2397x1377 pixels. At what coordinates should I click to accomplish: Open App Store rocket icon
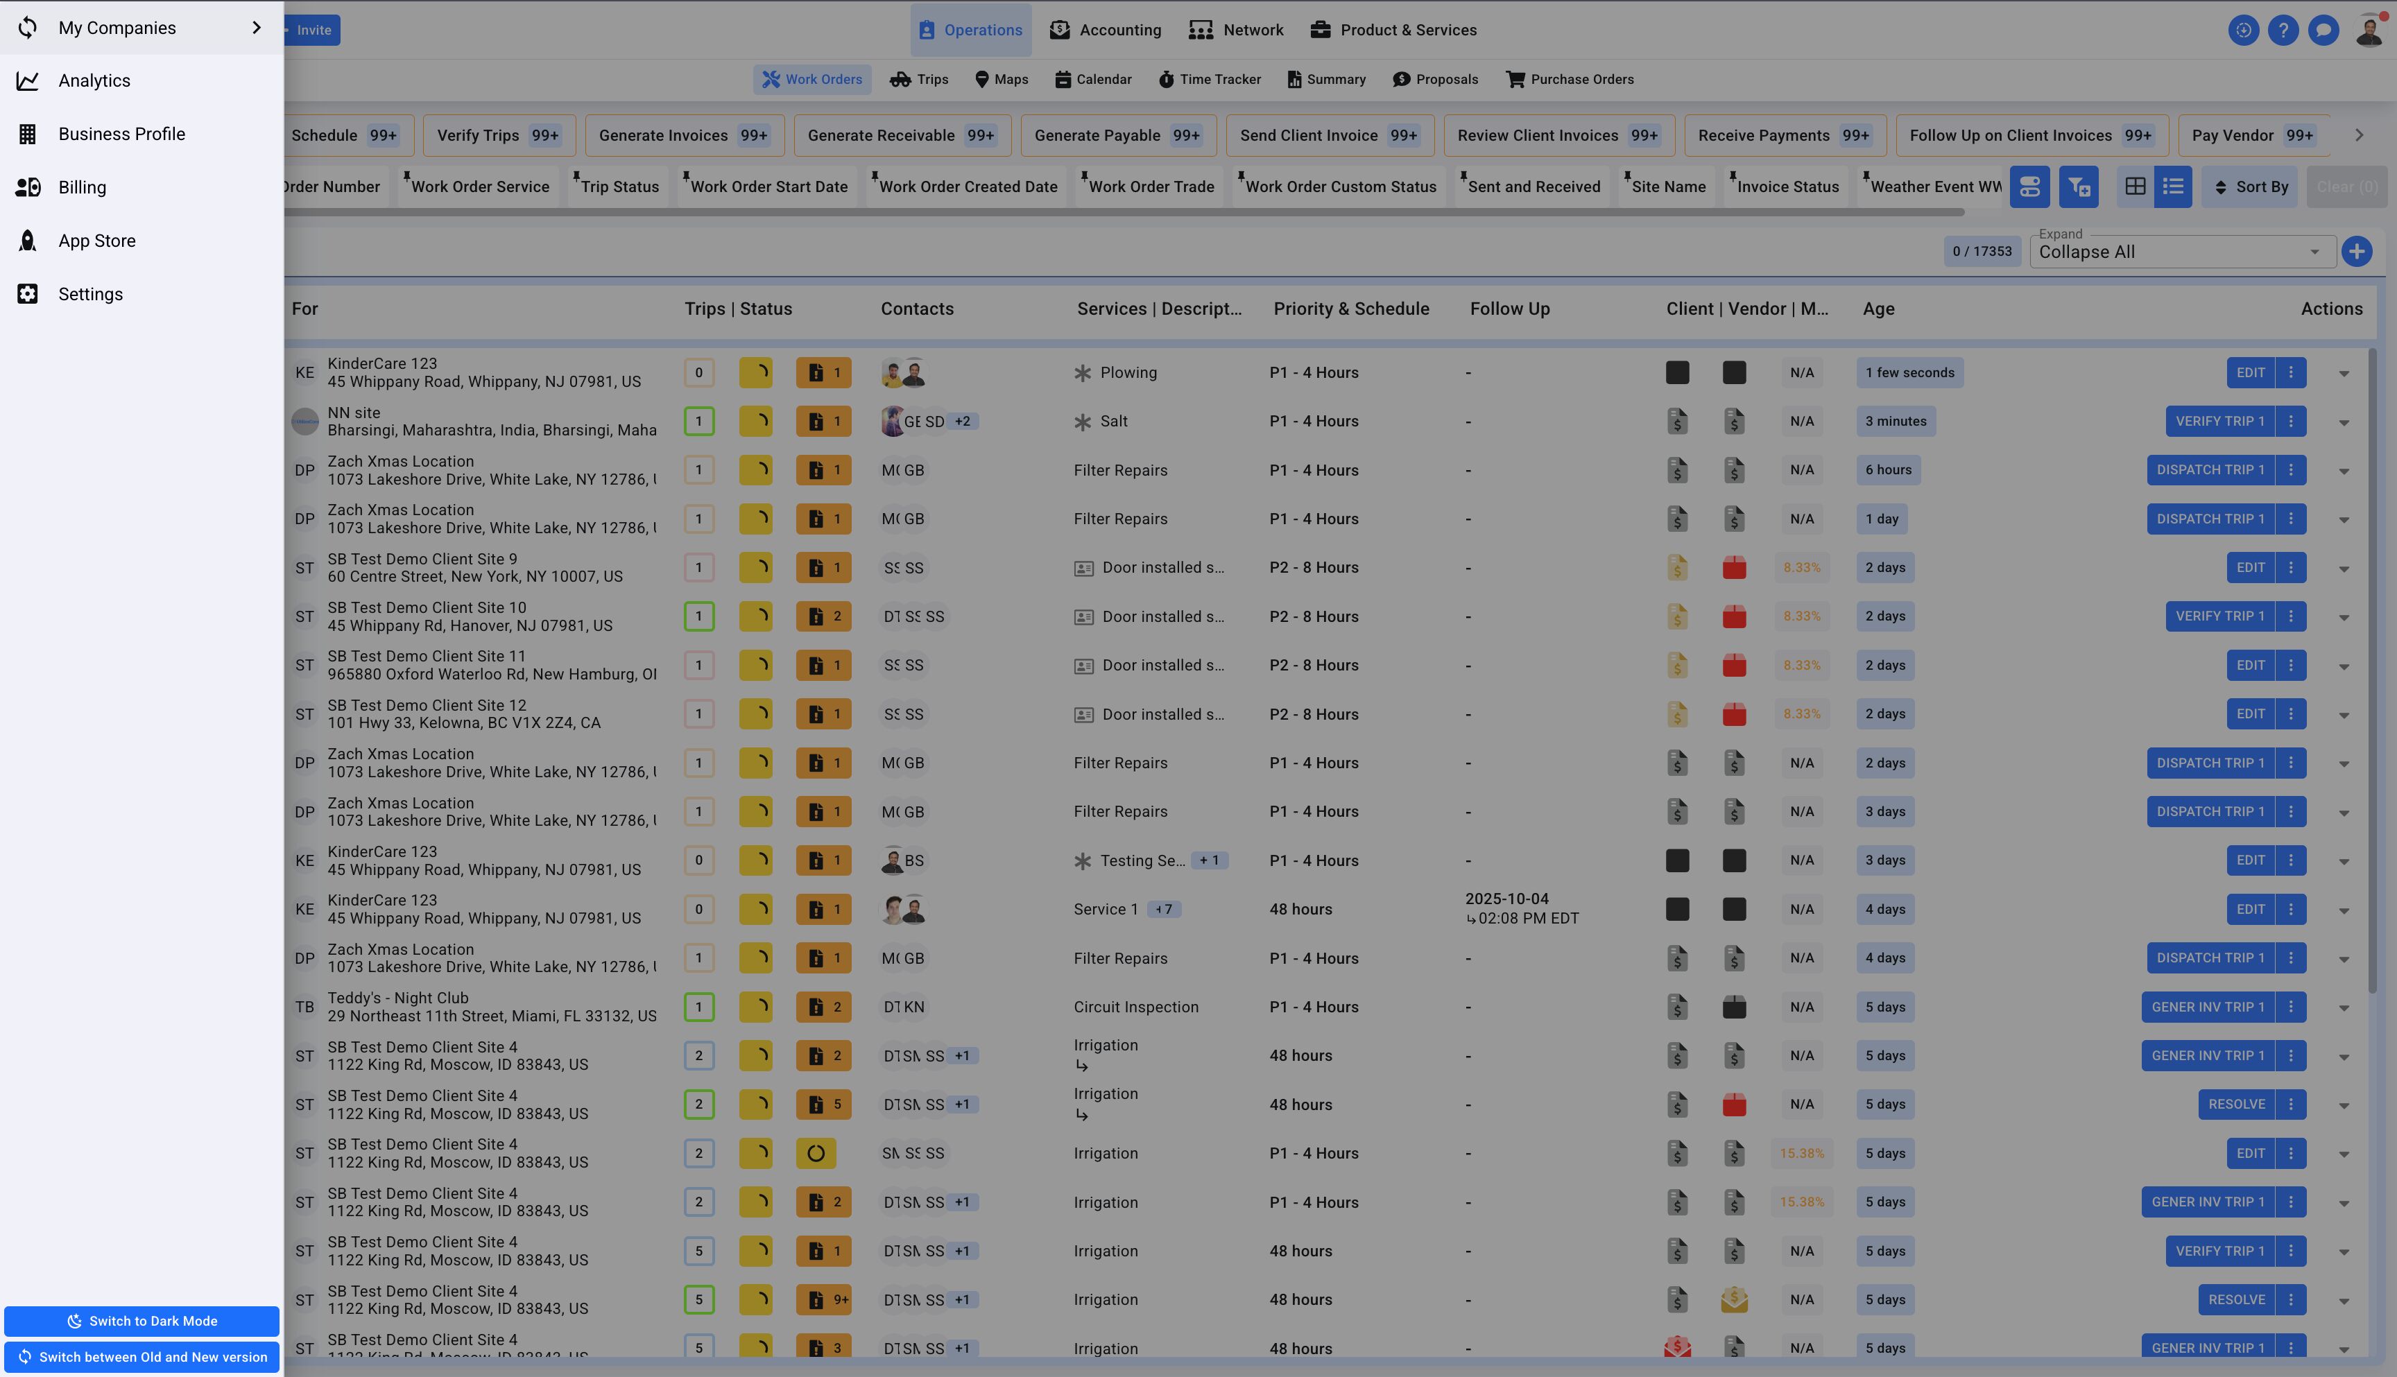28,241
